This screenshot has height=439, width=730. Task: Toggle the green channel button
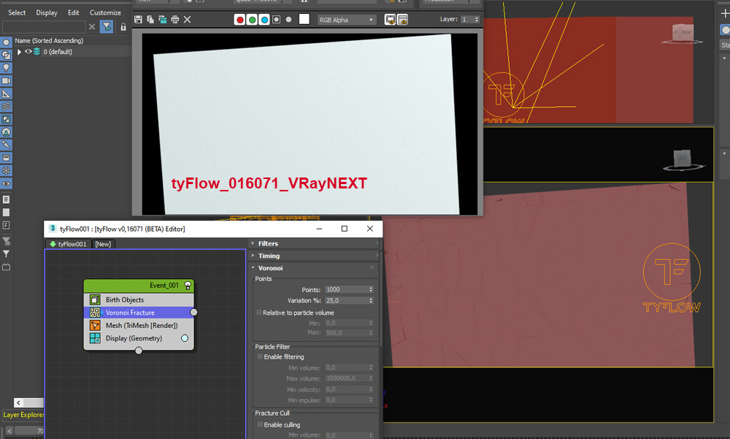click(x=252, y=20)
